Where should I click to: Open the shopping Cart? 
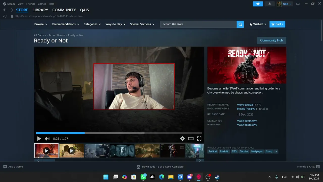(277, 24)
